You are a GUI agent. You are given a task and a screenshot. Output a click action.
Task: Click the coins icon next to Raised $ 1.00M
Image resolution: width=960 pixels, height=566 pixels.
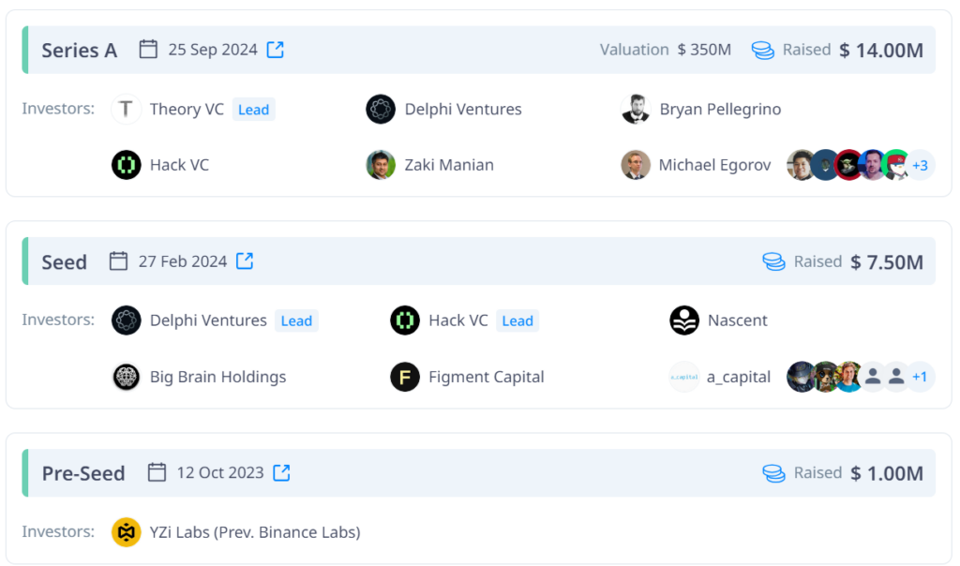tap(773, 473)
